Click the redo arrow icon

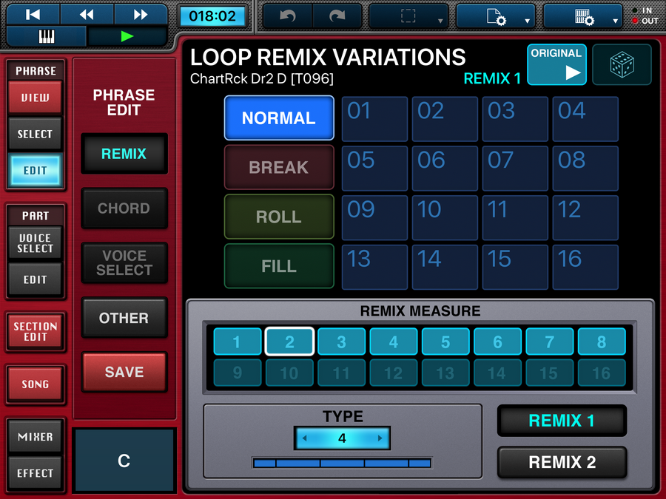pyautogui.click(x=337, y=16)
